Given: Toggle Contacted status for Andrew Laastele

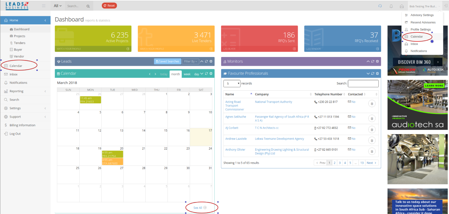Looking at the screenshot, I should [x=352, y=139].
